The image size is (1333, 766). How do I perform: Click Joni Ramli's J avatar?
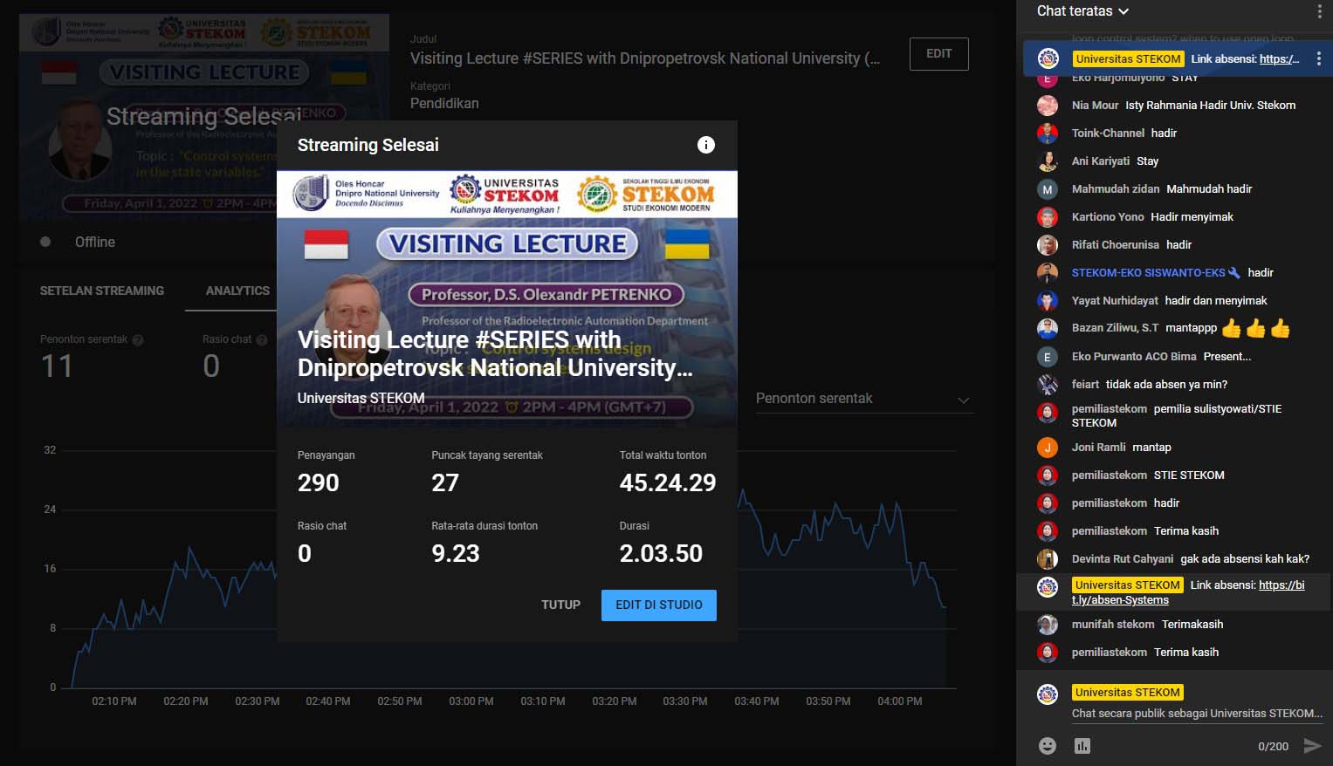coord(1048,448)
